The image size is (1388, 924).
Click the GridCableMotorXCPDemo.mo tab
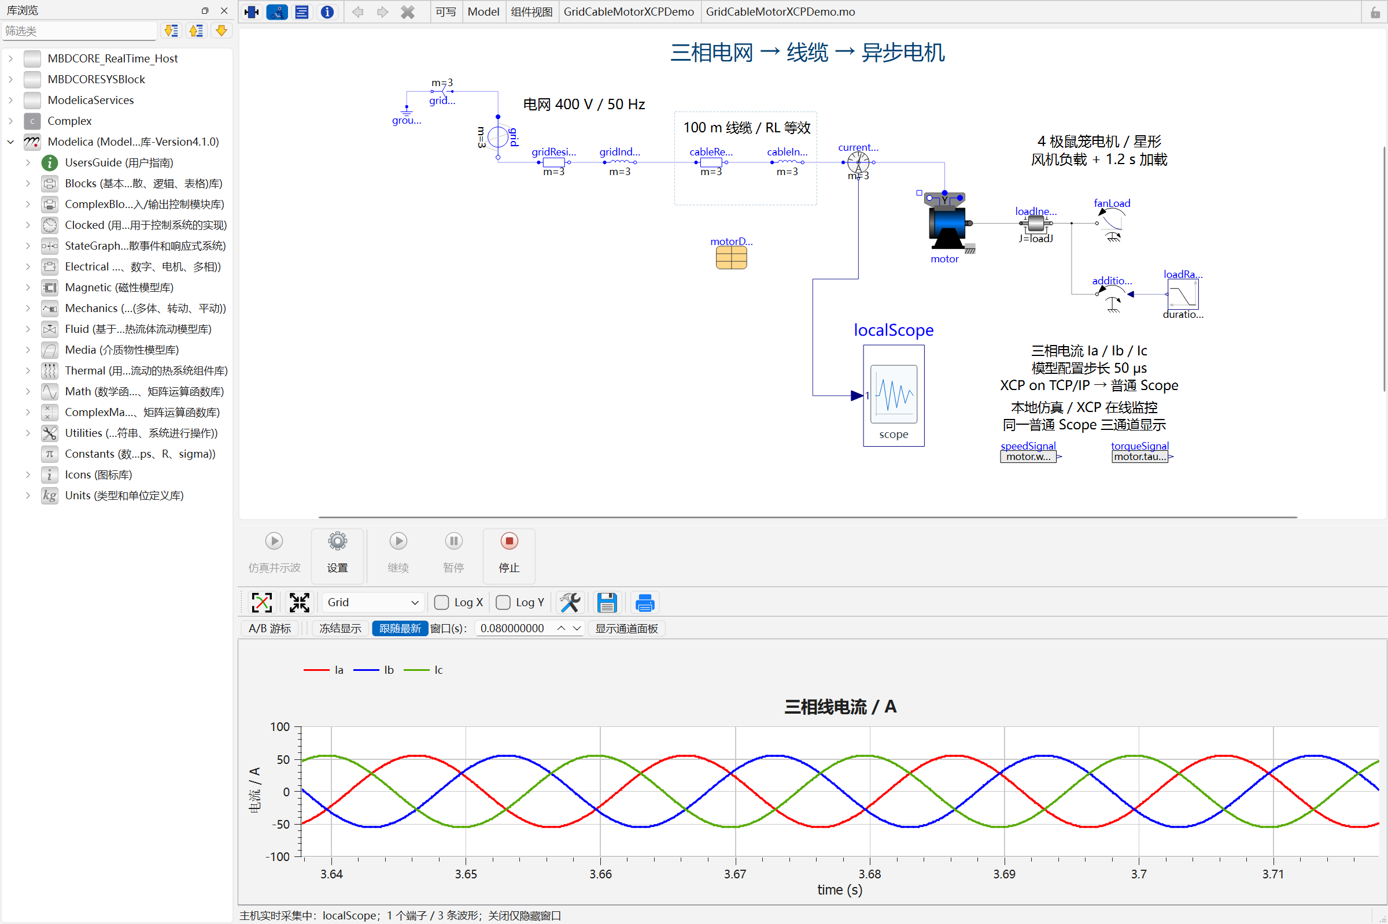[780, 12]
